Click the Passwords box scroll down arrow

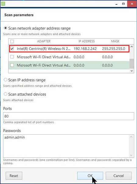click(x=131, y=155)
